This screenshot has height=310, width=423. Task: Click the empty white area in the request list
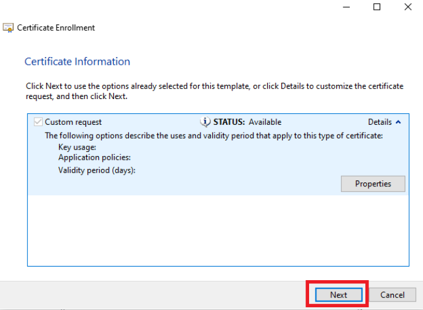pyautogui.click(x=218, y=231)
